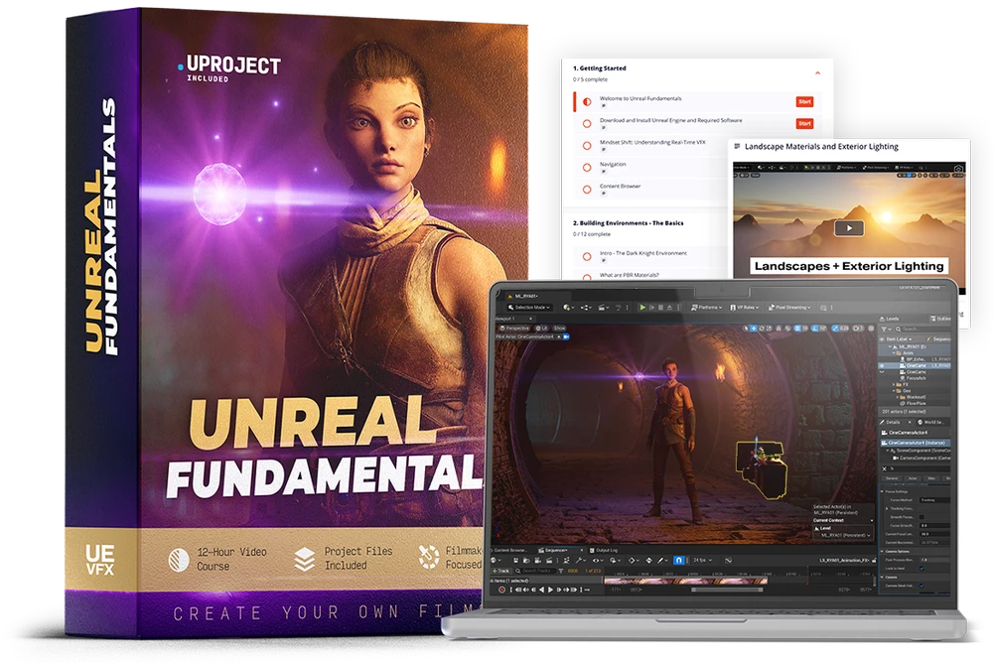This screenshot has width=993, height=663.
Task: Expand the FX folder in Outliner
Action: pyautogui.click(x=894, y=384)
